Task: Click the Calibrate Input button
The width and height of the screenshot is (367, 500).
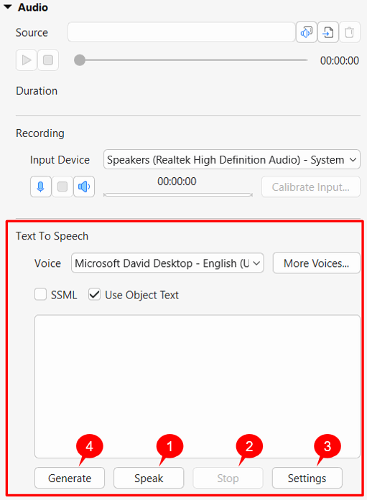Action: point(311,187)
